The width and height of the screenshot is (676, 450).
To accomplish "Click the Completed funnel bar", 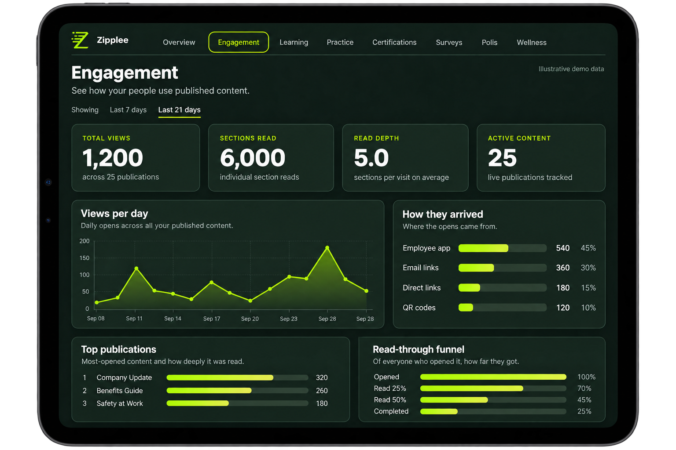I will (x=493, y=411).
